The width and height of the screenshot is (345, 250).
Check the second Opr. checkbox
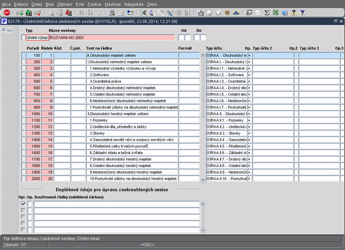pyautogui.click(x=23, y=210)
